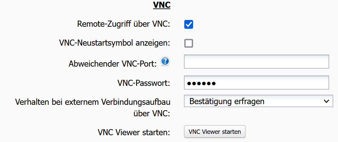
Task: Focus the VNC-Passwort field
Action: pos(256,83)
